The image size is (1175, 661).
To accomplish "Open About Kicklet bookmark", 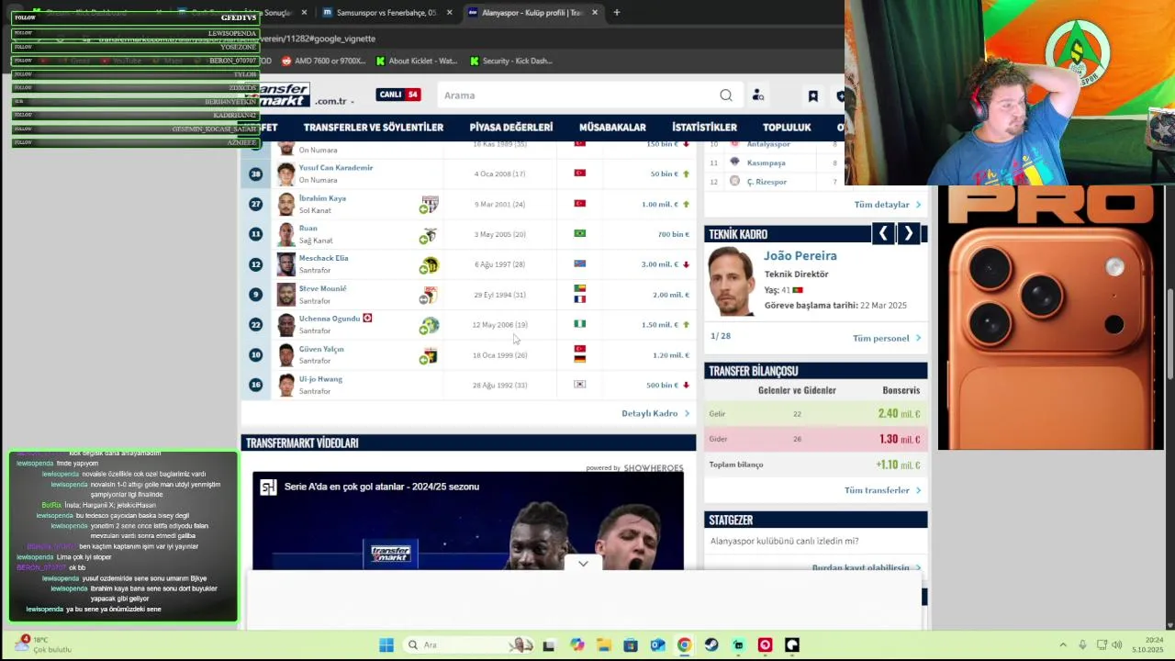I will 417,61.
